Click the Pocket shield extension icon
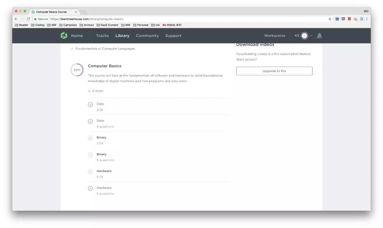This screenshot has width=383, height=228. 343,19
